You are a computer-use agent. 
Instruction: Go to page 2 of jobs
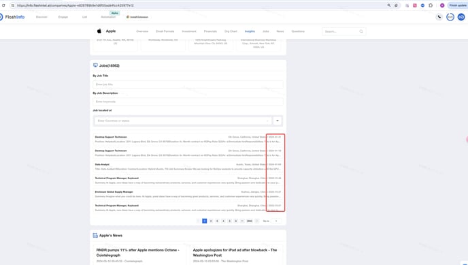[x=211, y=221]
